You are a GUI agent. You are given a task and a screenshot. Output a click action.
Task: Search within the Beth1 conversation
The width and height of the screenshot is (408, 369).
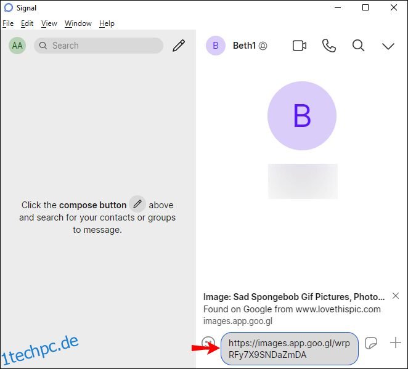point(358,46)
